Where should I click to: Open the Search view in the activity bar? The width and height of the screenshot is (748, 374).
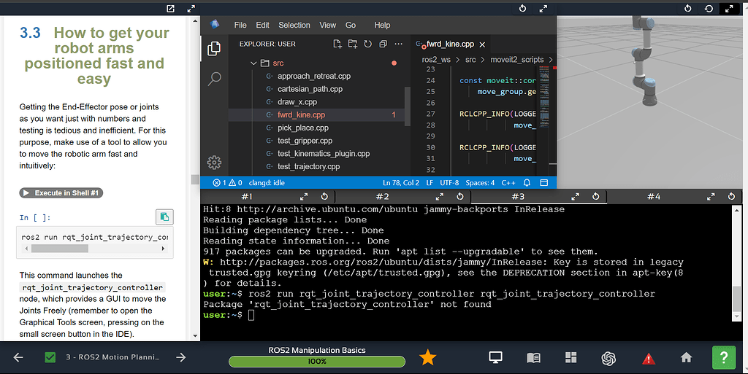(215, 78)
